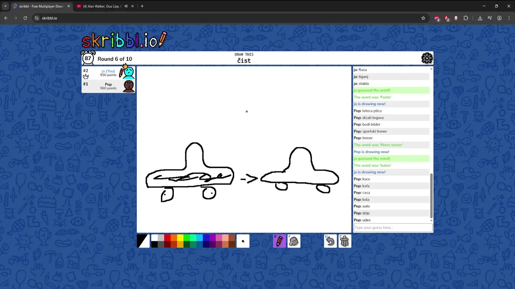This screenshot has height=289, width=515.
Task: Click the round timer alarm clock
Action: [88, 58]
